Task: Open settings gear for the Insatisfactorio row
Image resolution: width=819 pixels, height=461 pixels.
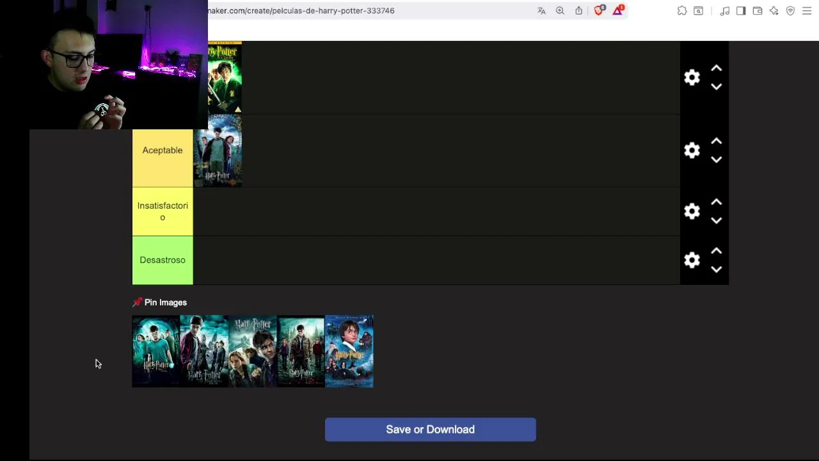Action: pos(692,211)
